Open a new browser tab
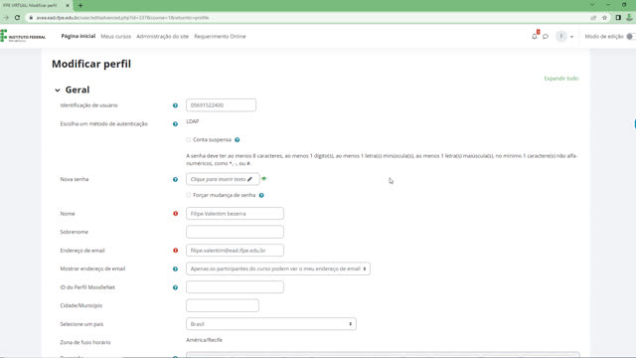This screenshot has height=358, width=636. [x=80, y=5]
